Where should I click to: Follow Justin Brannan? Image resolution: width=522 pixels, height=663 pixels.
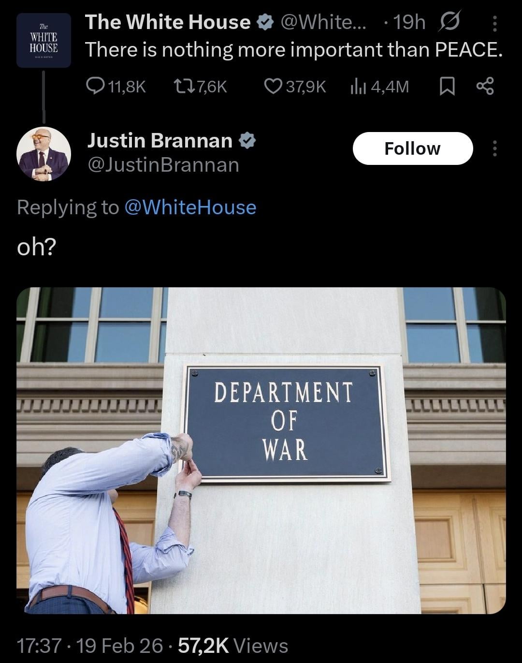point(413,148)
